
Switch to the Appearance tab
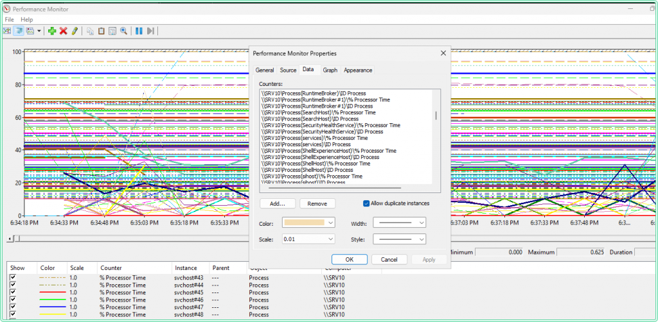point(358,71)
